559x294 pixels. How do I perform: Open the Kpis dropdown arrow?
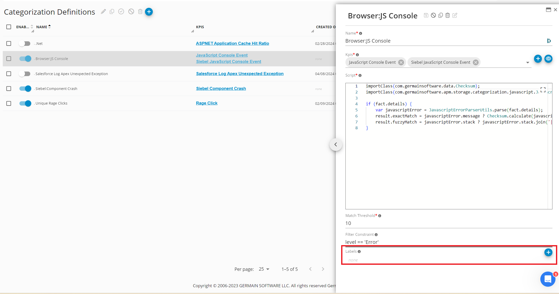pos(527,62)
